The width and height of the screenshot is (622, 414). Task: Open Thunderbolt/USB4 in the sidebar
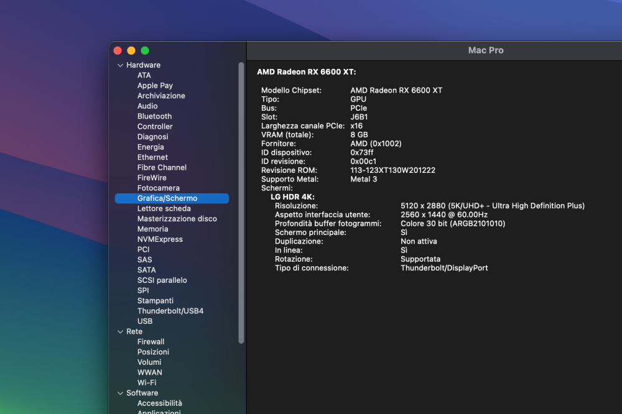tap(170, 311)
